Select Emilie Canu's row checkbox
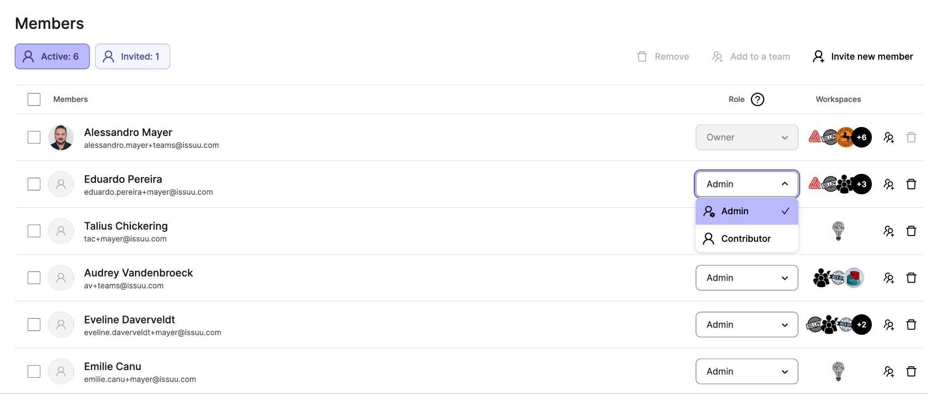Viewport: 928px width, 394px height. 34,371
